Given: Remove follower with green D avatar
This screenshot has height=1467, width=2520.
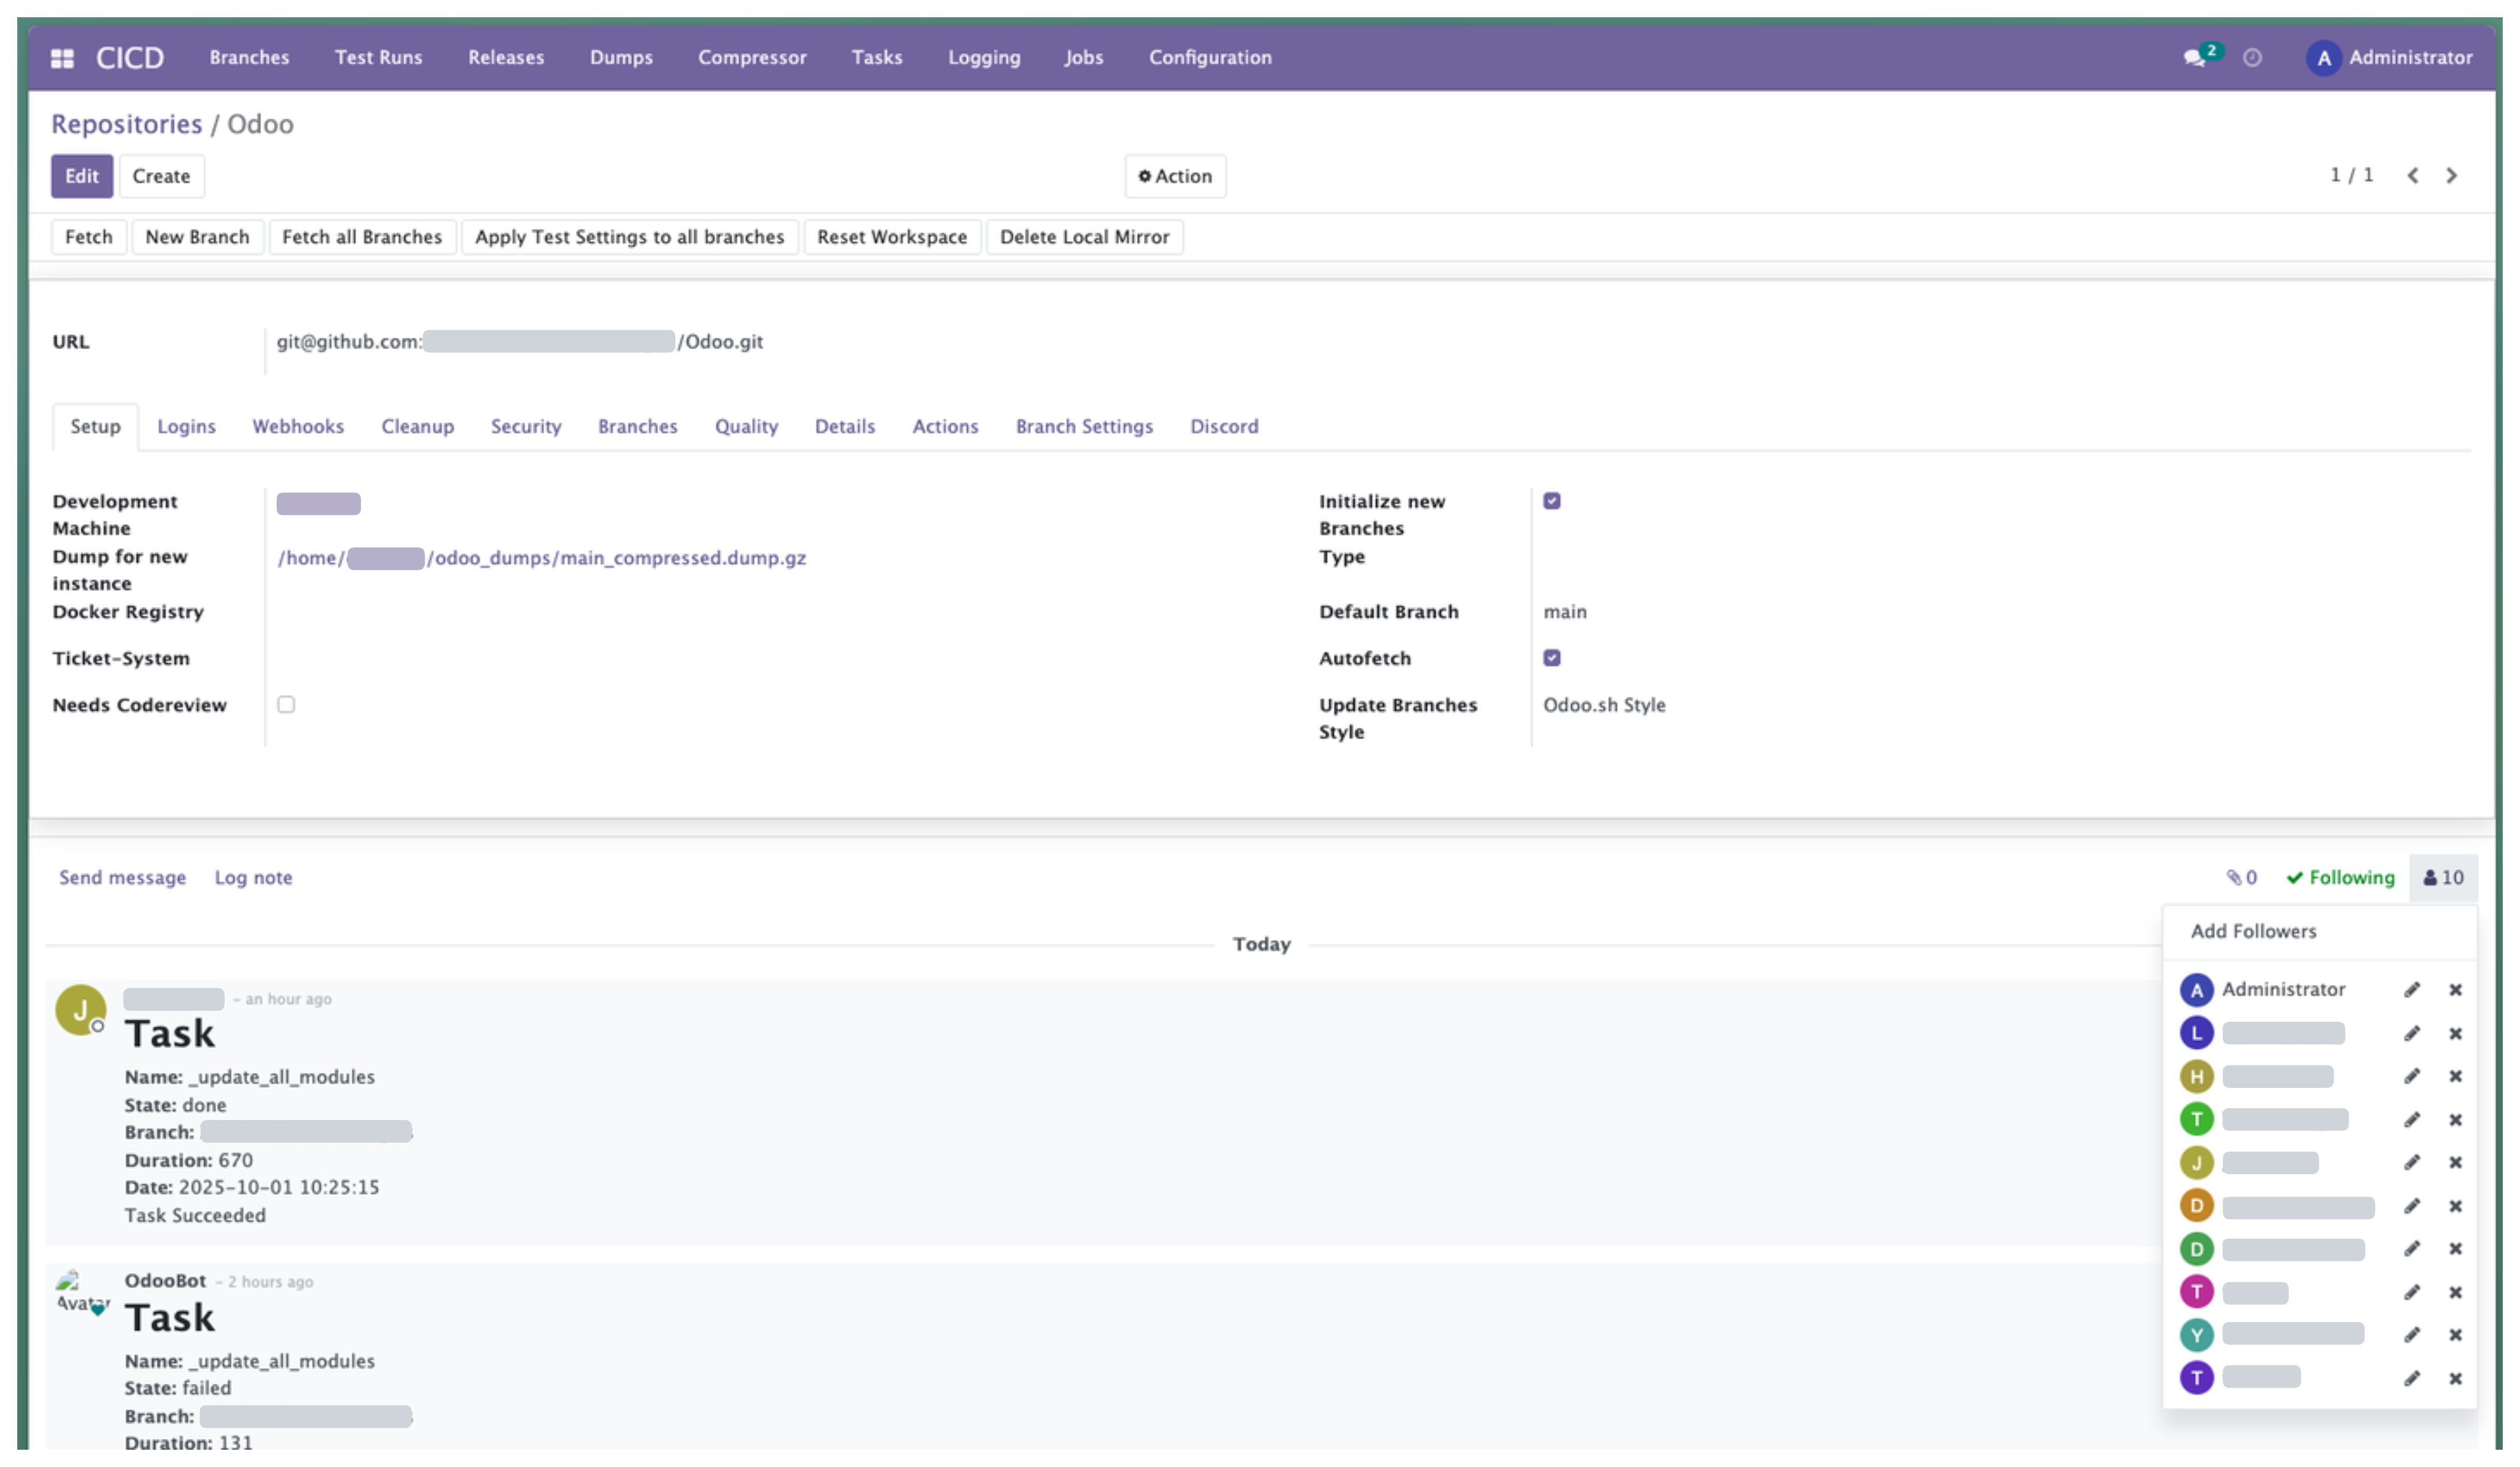Looking at the screenshot, I should 2455,1249.
